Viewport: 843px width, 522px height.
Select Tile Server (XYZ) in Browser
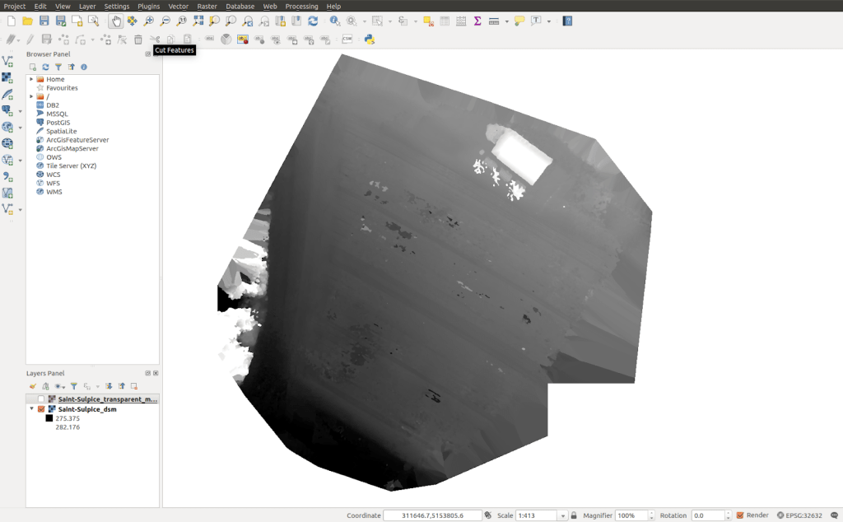tap(71, 165)
